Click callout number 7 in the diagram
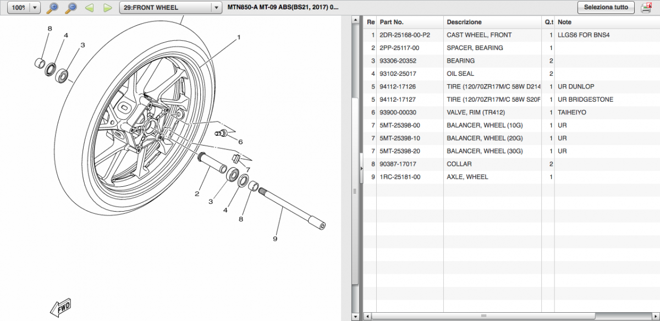The height and width of the screenshot is (321, 660). pos(248,169)
